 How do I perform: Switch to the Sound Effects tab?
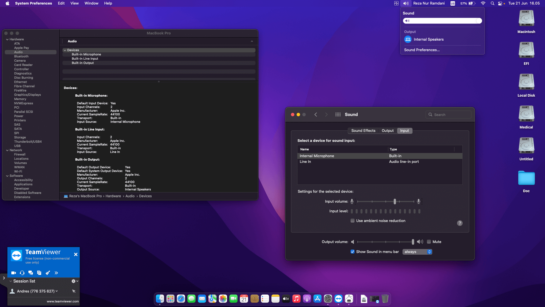coord(363,130)
